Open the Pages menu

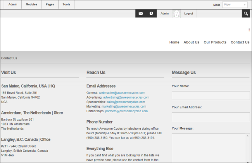50,4
